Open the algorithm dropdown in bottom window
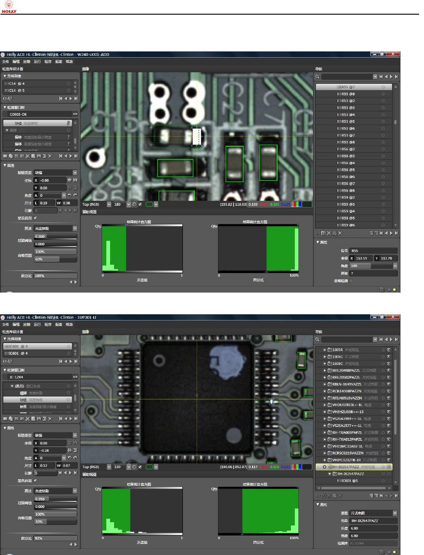 pyautogui.click(x=75, y=491)
